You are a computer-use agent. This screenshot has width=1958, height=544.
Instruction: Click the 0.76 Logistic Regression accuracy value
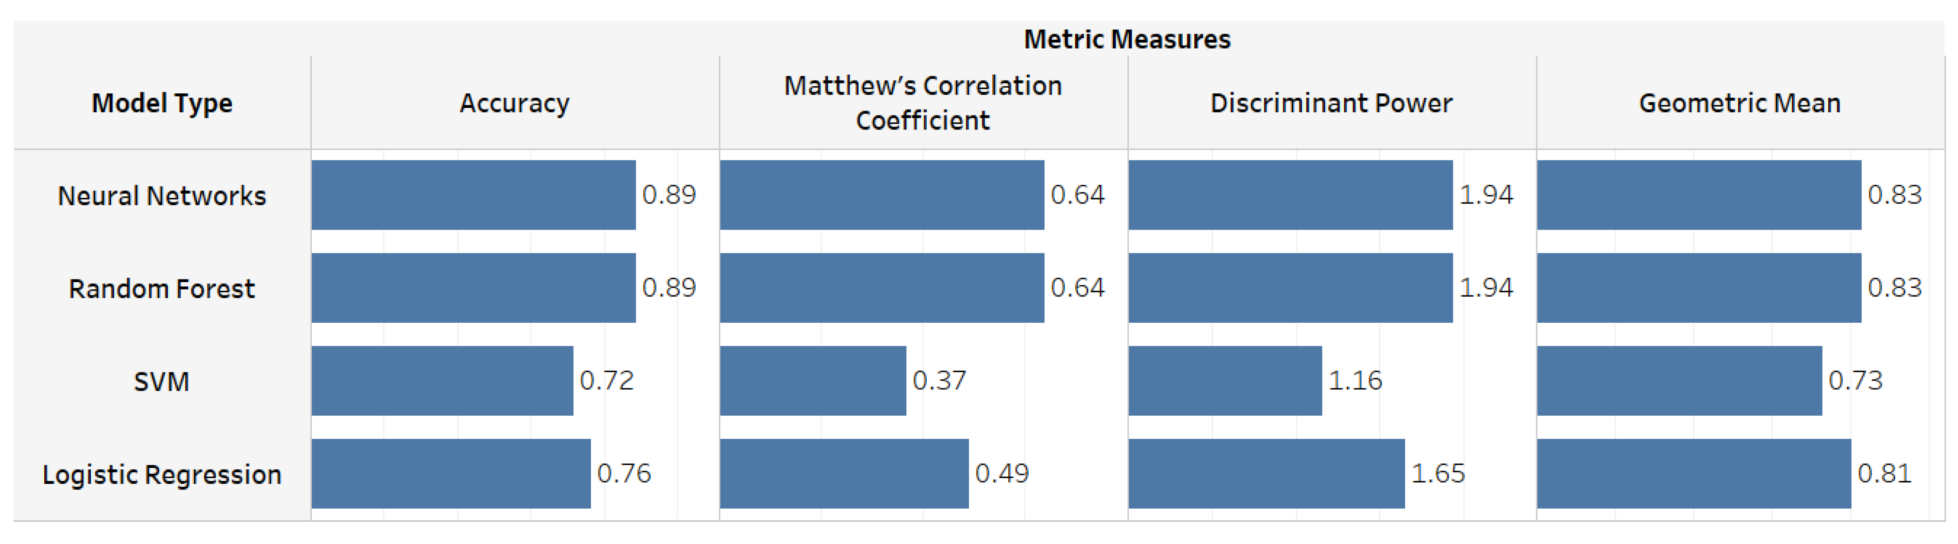[x=623, y=473]
